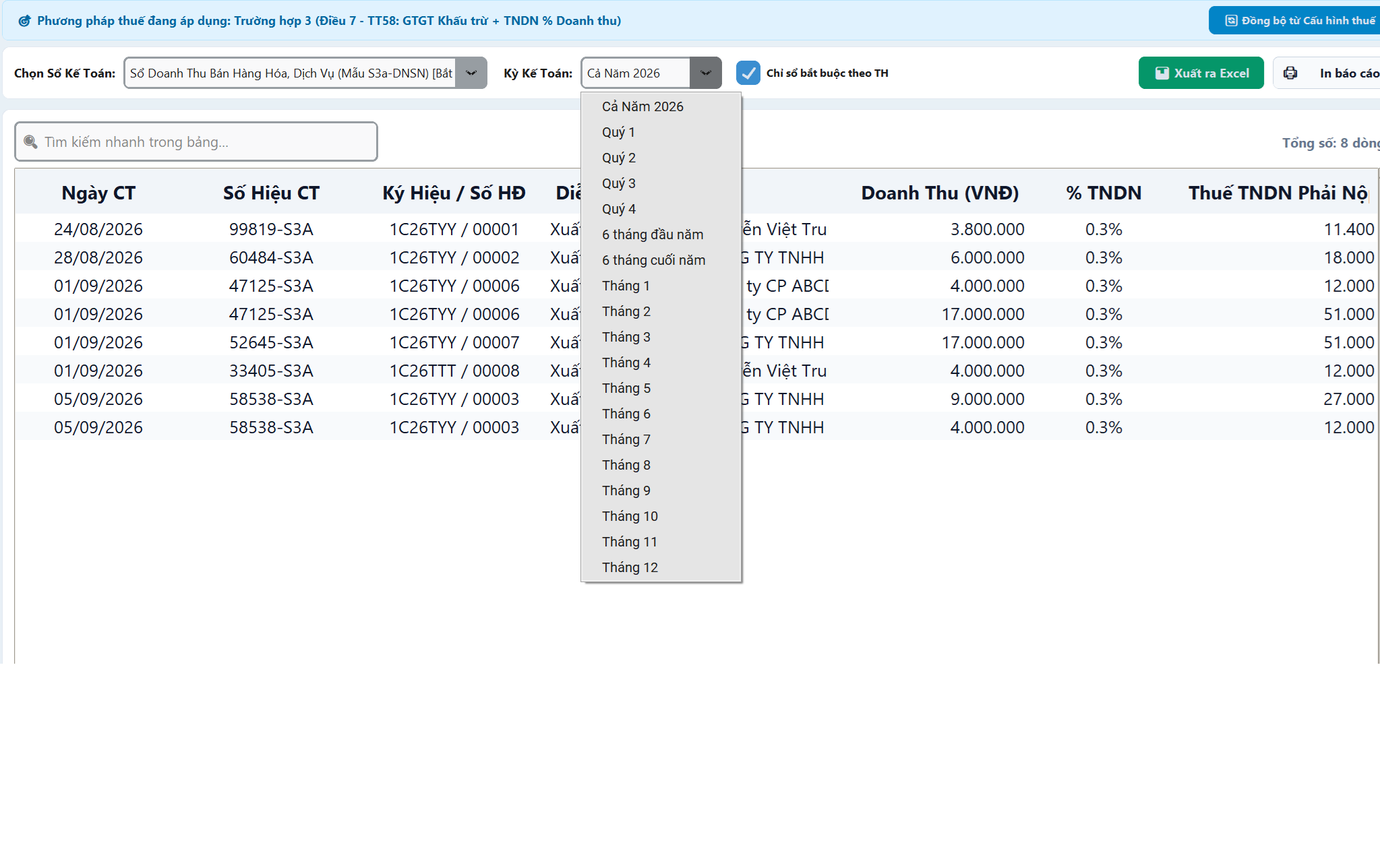Viewport: 1380px width, 849px height.
Task: Select Quý 3 option
Action: click(661, 183)
